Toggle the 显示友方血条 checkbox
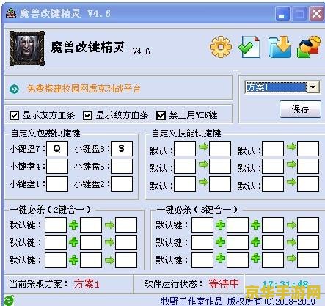Screen dimensions: 325x306 click(x=14, y=115)
